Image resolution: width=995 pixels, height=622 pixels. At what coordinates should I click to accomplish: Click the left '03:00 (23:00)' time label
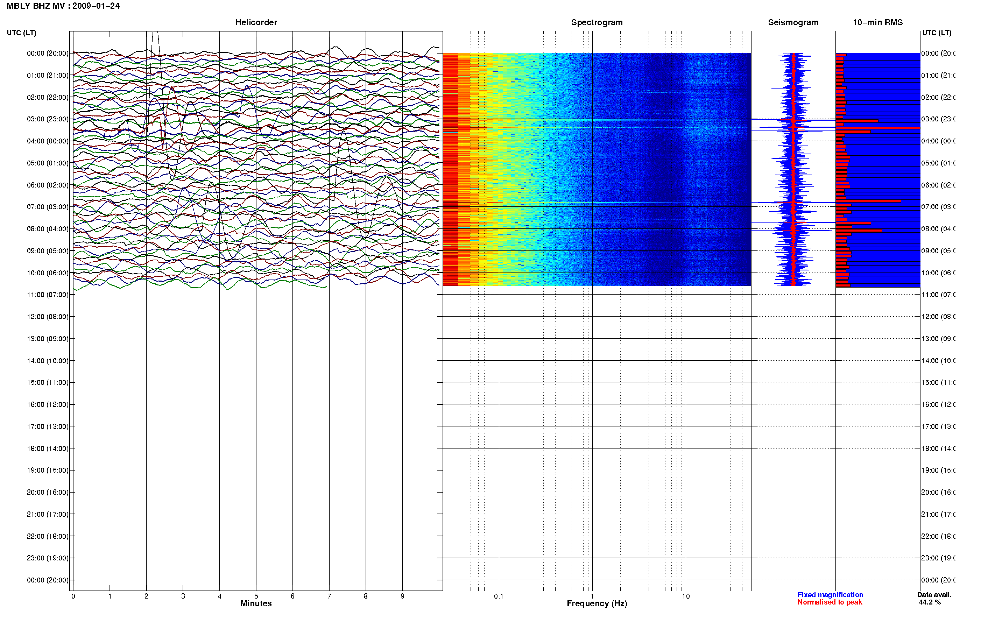tap(48, 119)
